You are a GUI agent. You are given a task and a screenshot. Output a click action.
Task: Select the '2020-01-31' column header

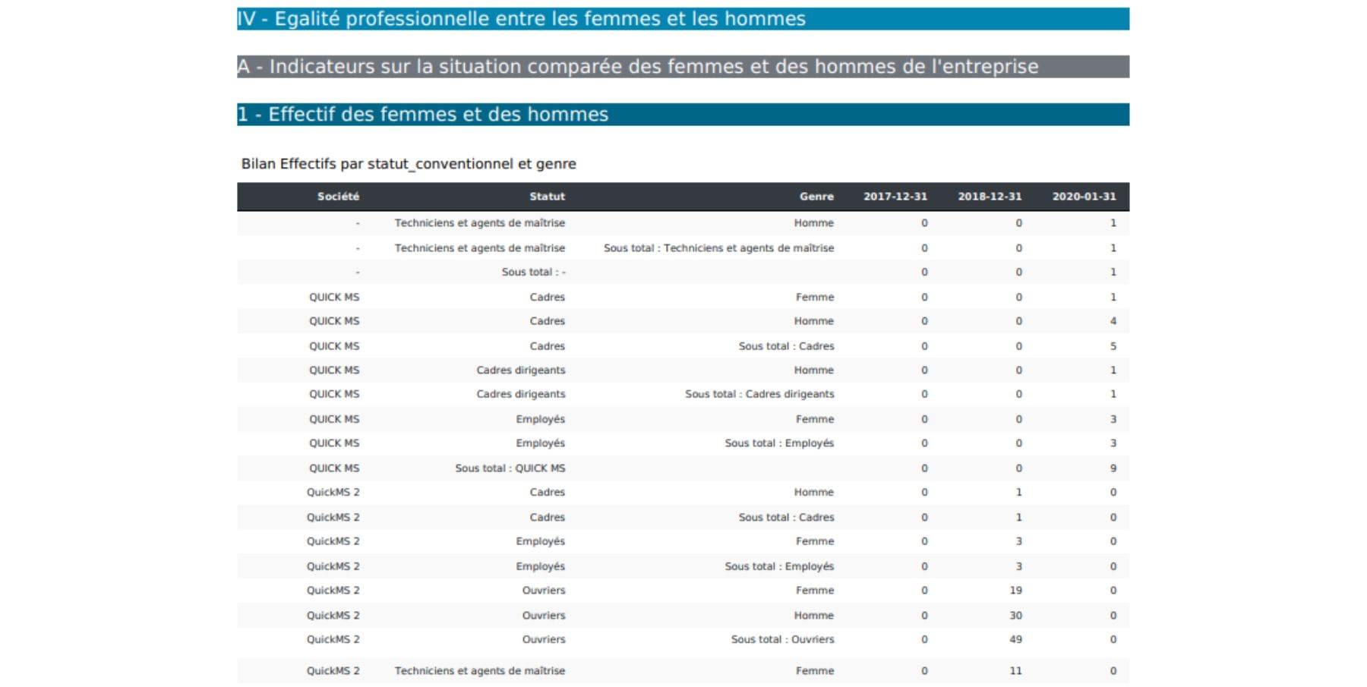pyautogui.click(x=1084, y=197)
